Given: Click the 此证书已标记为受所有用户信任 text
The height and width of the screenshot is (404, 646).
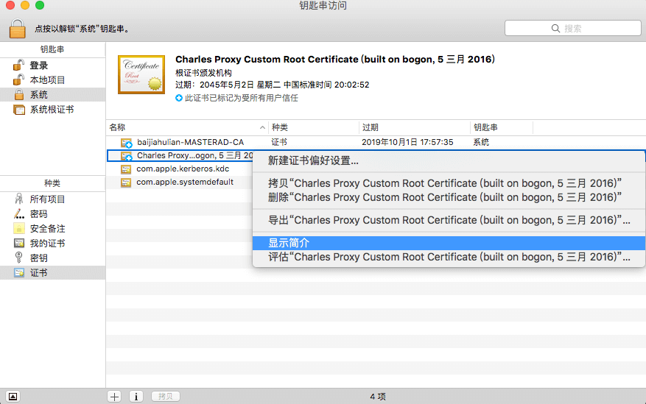Looking at the screenshot, I should coord(242,98).
